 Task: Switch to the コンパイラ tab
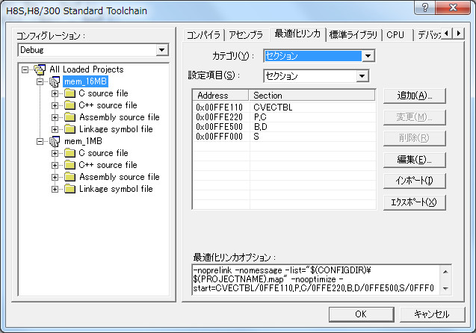point(203,34)
